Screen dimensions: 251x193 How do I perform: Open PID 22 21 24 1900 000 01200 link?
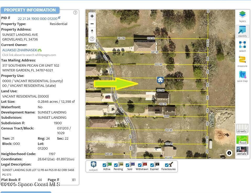tap(37, 19)
